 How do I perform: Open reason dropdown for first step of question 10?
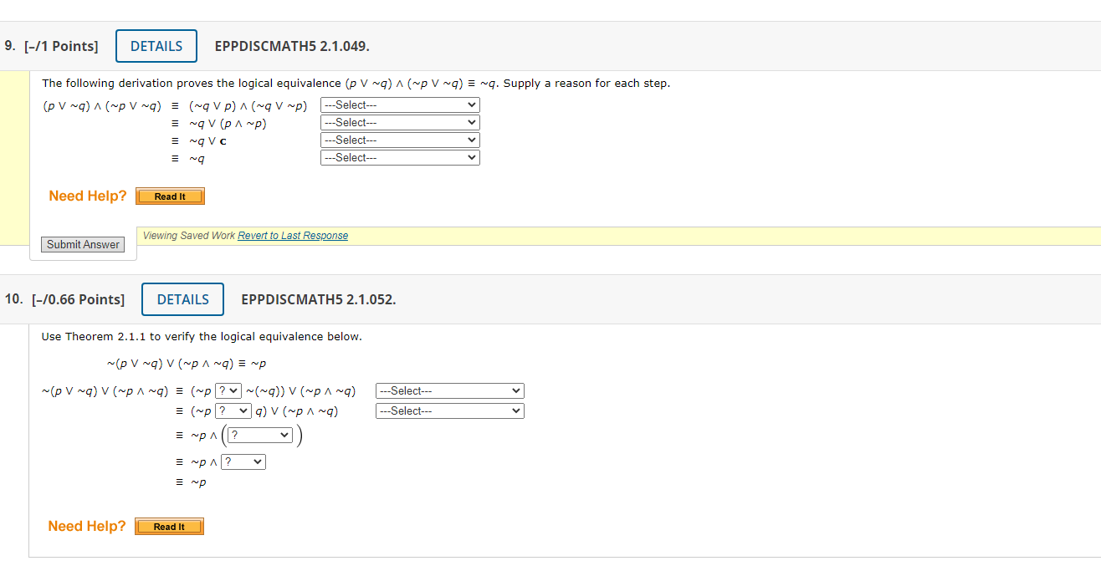pos(450,391)
